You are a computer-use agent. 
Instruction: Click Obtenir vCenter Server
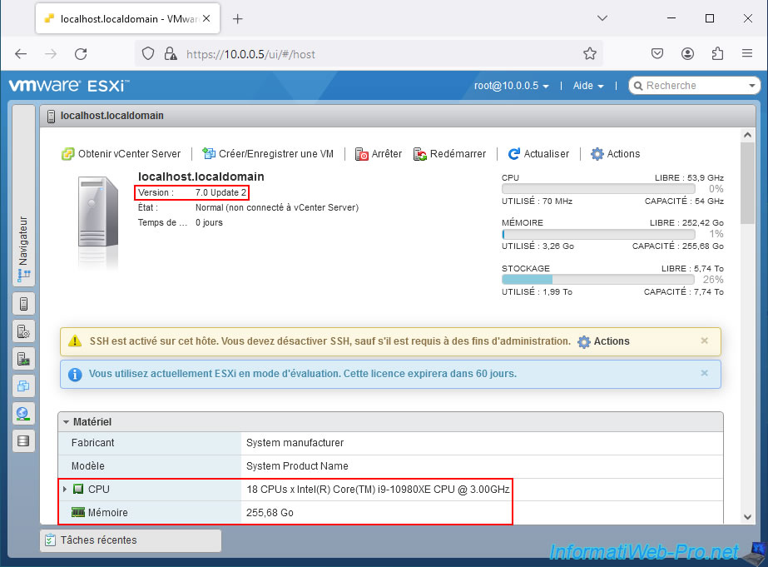[x=121, y=154]
